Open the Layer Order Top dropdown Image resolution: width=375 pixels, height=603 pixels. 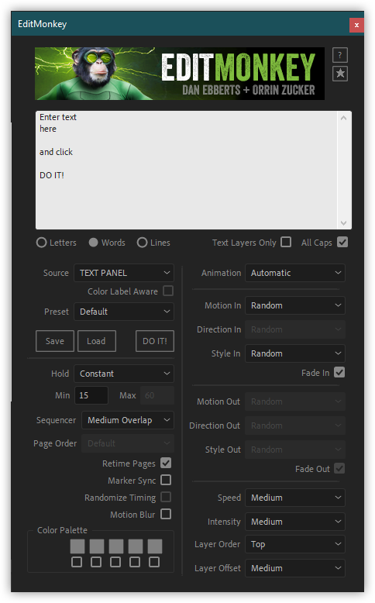[295, 544]
